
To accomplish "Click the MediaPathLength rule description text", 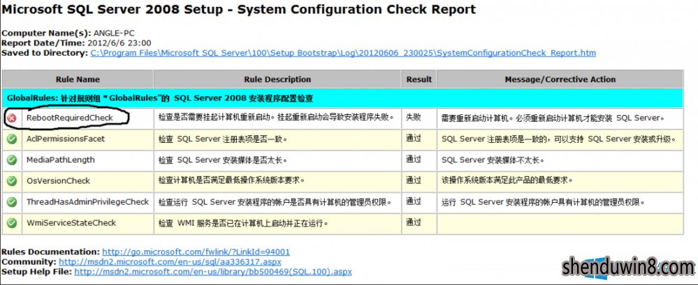I will pyautogui.click(x=223, y=160).
